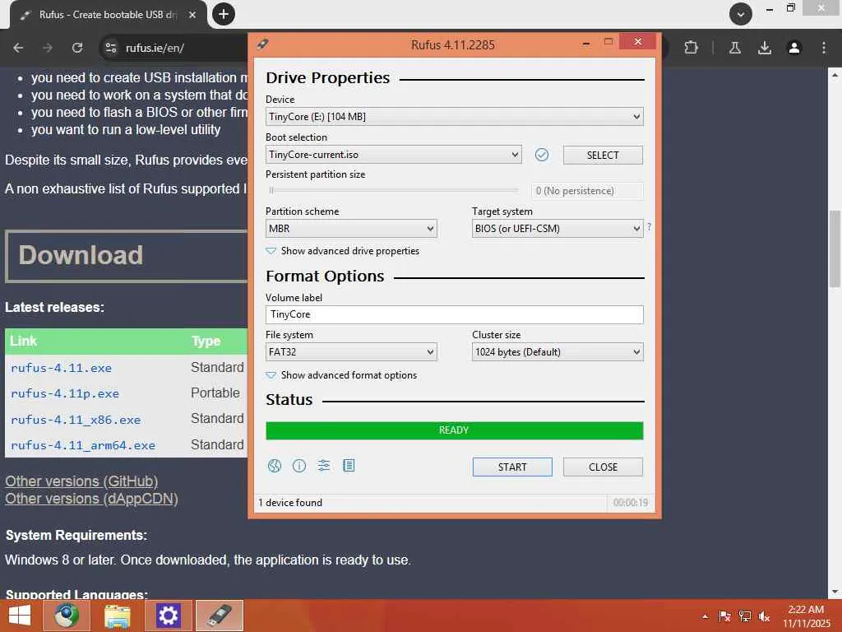This screenshot has width=842, height=632.
Task: Open Chrome Labs flask icon
Action: tap(735, 48)
